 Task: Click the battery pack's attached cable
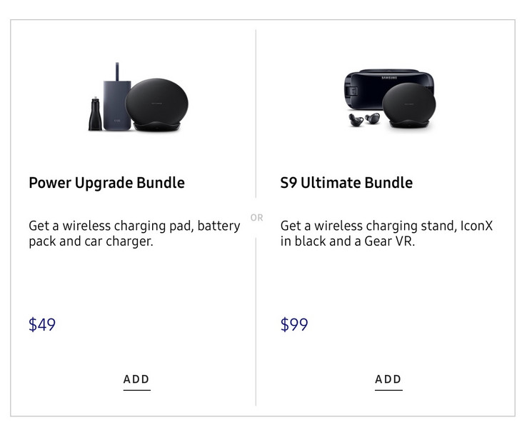point(117,71)
